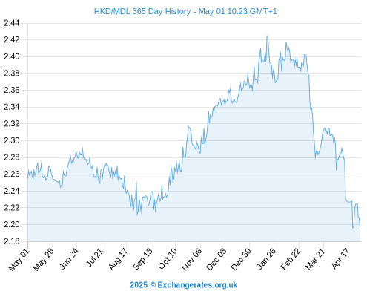Select the Jan 26 date label

click(266, 258)
